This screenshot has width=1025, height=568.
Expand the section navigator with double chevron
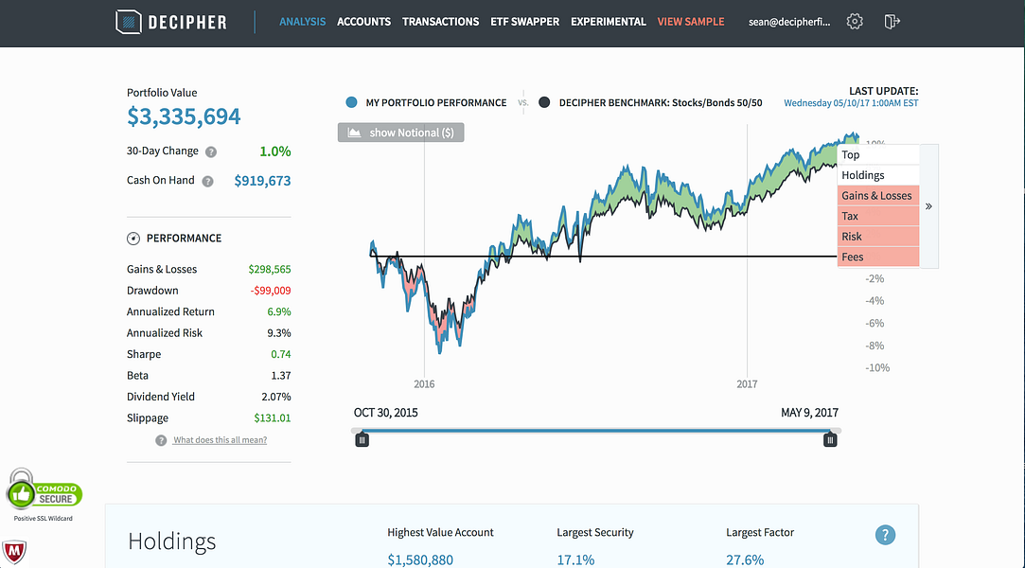(928, 205)
